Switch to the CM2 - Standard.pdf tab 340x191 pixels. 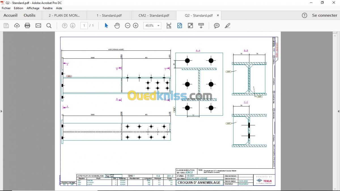pyautogui.click(x=154, y=15)
